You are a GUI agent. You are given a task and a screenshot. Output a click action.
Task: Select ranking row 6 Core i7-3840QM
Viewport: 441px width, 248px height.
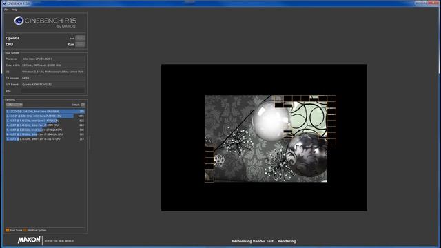click(45, 134)
